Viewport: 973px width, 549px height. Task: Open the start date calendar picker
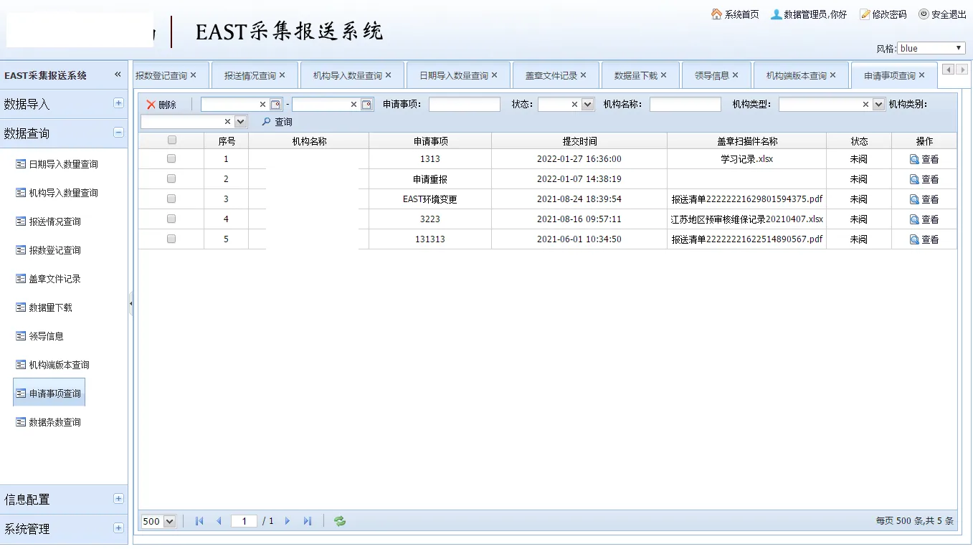coord(275,105)
